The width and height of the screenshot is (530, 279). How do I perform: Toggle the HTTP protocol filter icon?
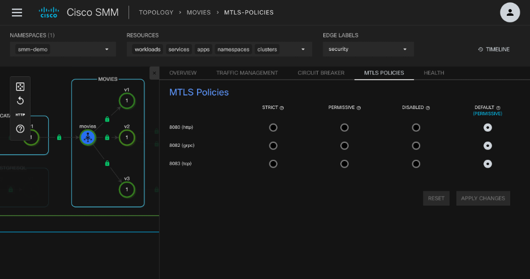(x=20, y=115)
